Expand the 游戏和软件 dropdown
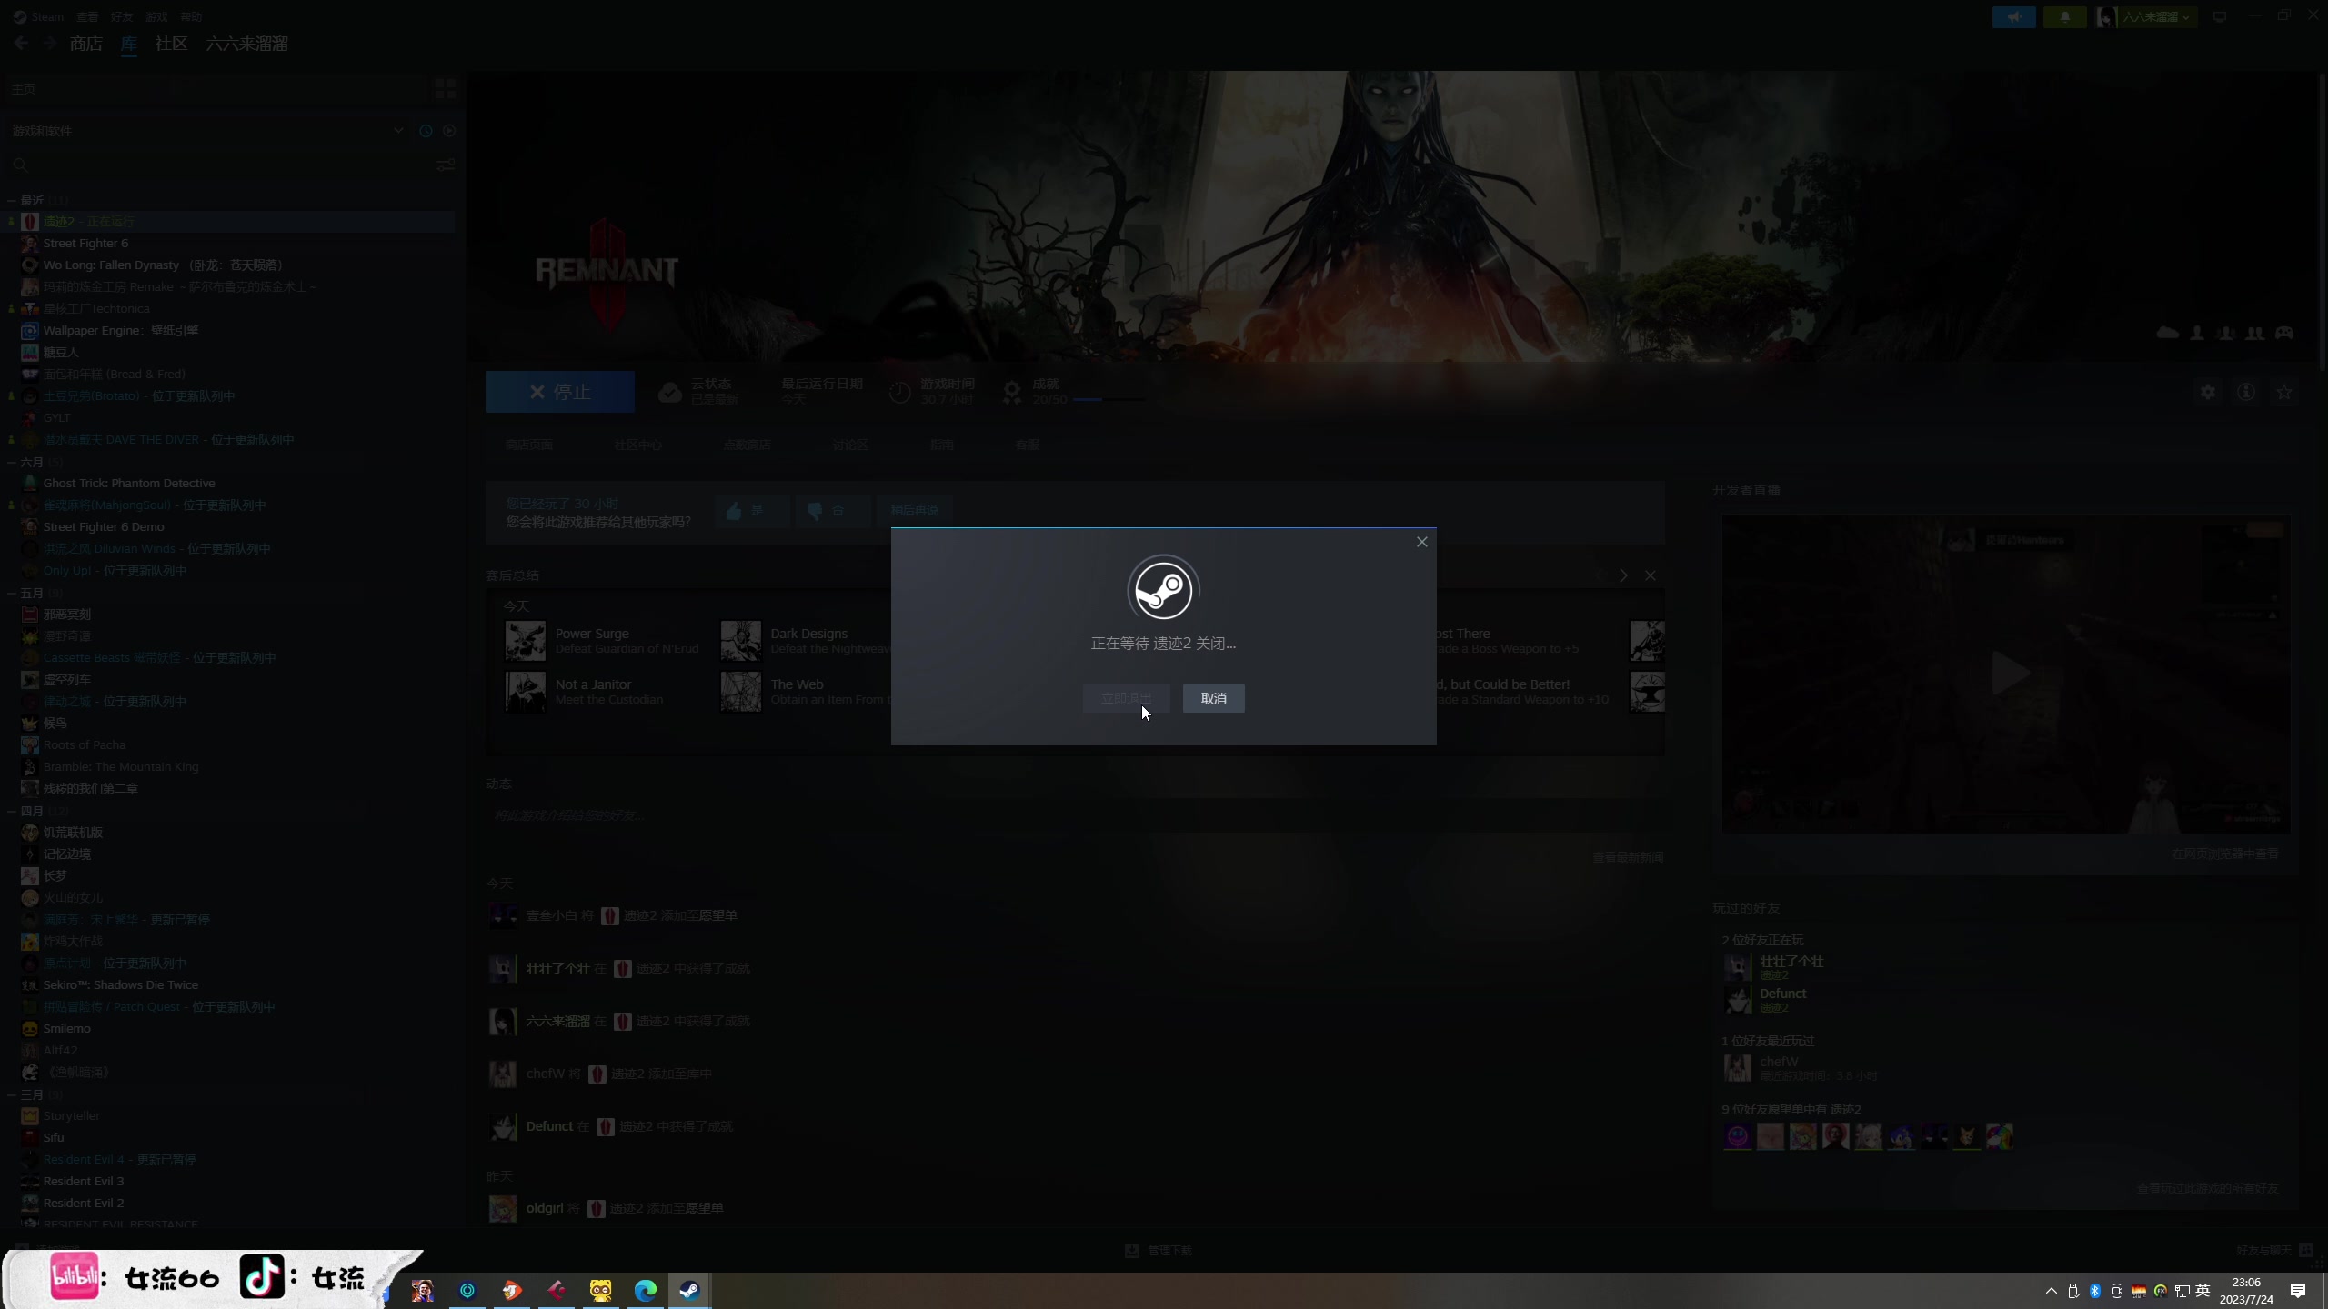 coord(397,131)
